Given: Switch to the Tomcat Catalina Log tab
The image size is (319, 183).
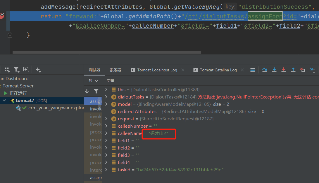Looking at the screenshot, I should (x=218, y=70).
